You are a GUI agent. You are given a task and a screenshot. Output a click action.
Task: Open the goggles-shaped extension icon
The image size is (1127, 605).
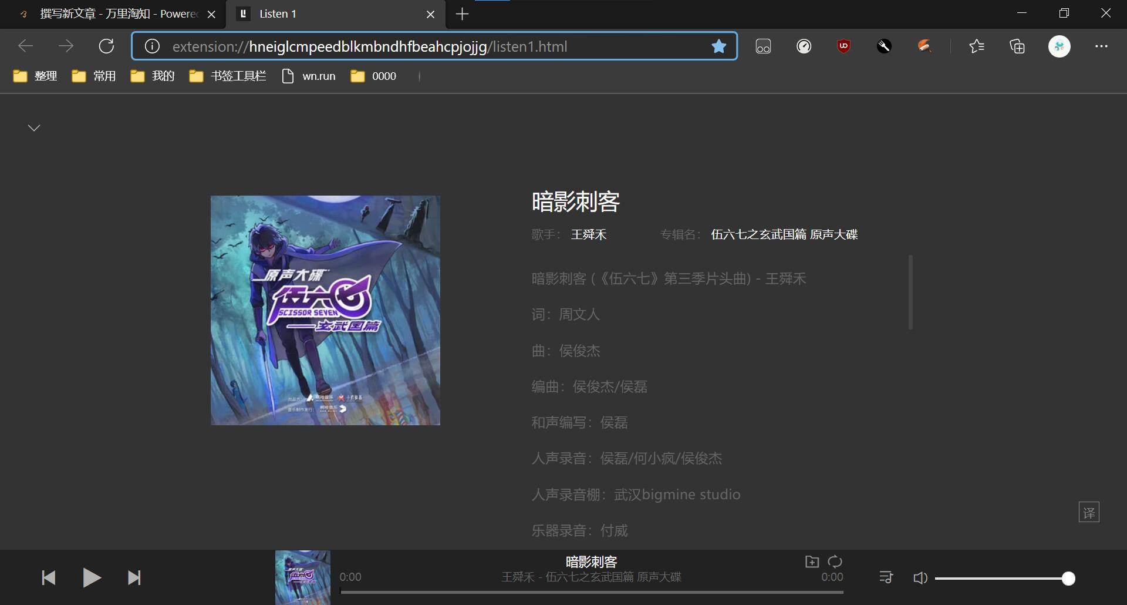coord(763,46)
